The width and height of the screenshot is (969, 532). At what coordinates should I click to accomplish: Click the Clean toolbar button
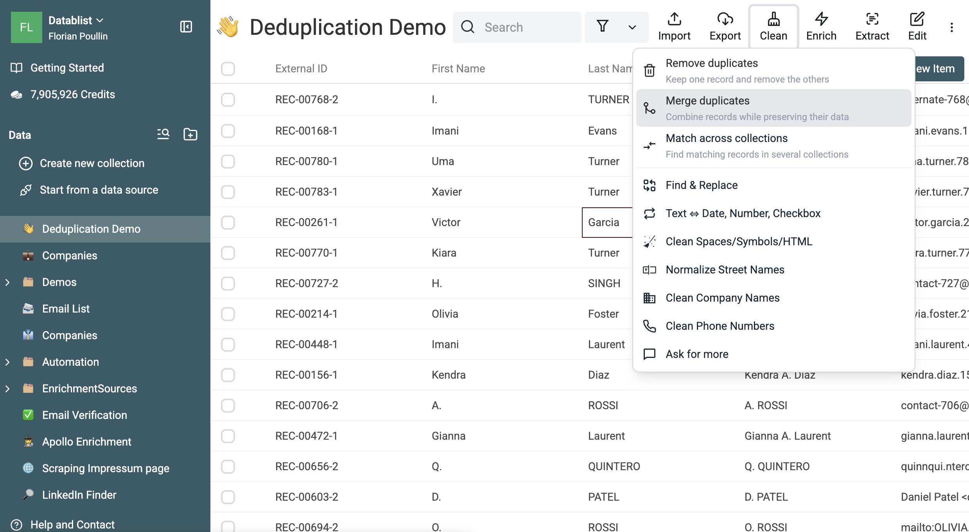773,27
